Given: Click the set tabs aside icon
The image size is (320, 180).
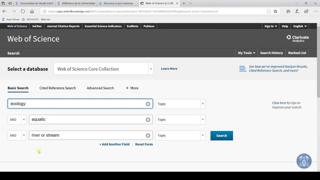Looking at the screenshot, I should pyautogui.click(x=10, y=3).
